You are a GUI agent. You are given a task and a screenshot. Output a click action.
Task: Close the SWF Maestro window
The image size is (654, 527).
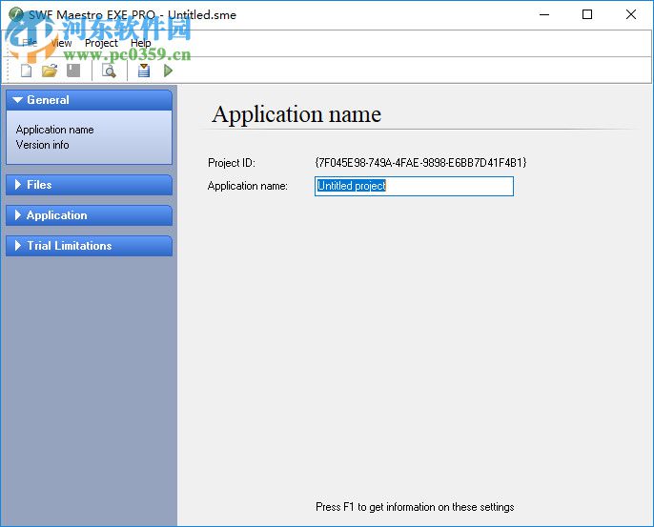click(631, 14)
